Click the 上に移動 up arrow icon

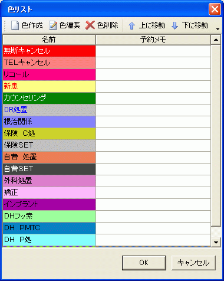tap(131, 26)
